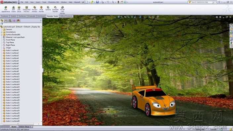Open the Edit Scene tool

click(13, 9)
